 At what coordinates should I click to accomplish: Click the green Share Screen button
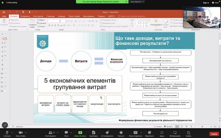[80, 133]
